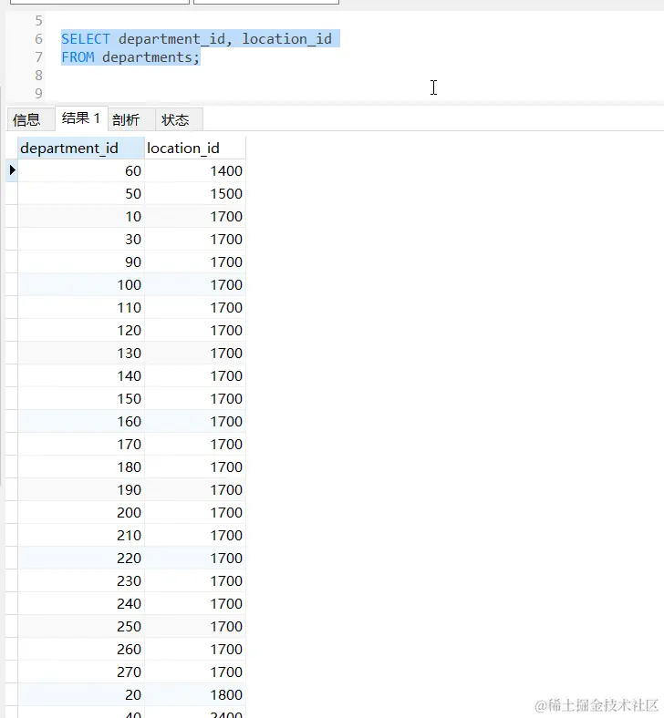Select department_id cell 90
The height and width of the screenshot is (718, 664).
pos(80,262)
